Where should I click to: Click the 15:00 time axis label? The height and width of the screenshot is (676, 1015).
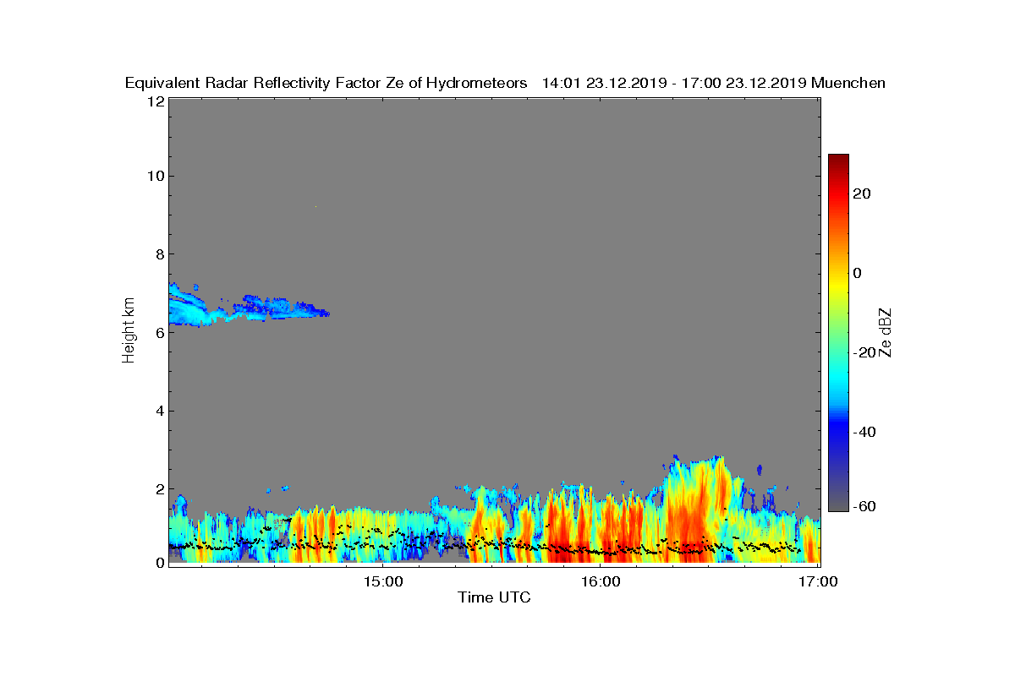click(x=383, y=582)
